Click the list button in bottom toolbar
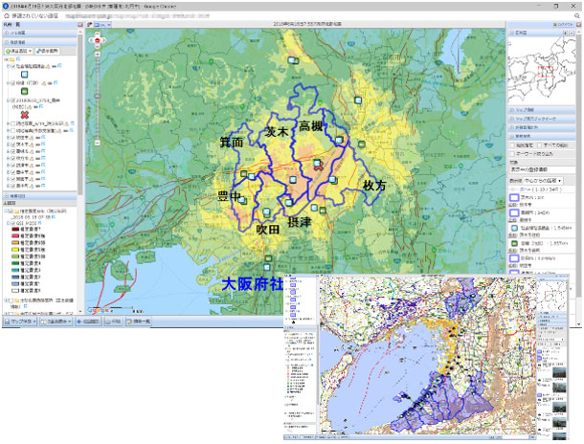584x444 pixels. click(138, 322)
